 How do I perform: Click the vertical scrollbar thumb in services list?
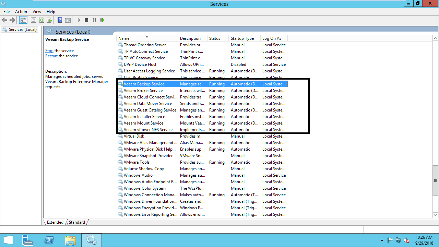pyautogui.click(x=436, y=180)
